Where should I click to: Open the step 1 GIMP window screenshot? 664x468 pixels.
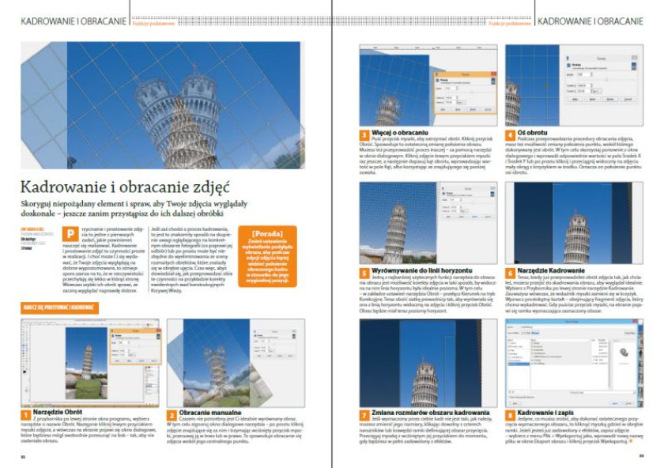[90, 363]
